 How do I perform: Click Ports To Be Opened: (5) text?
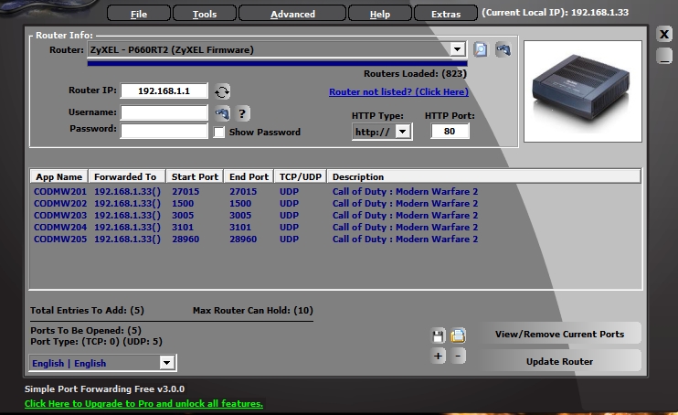tap(86, 330)
